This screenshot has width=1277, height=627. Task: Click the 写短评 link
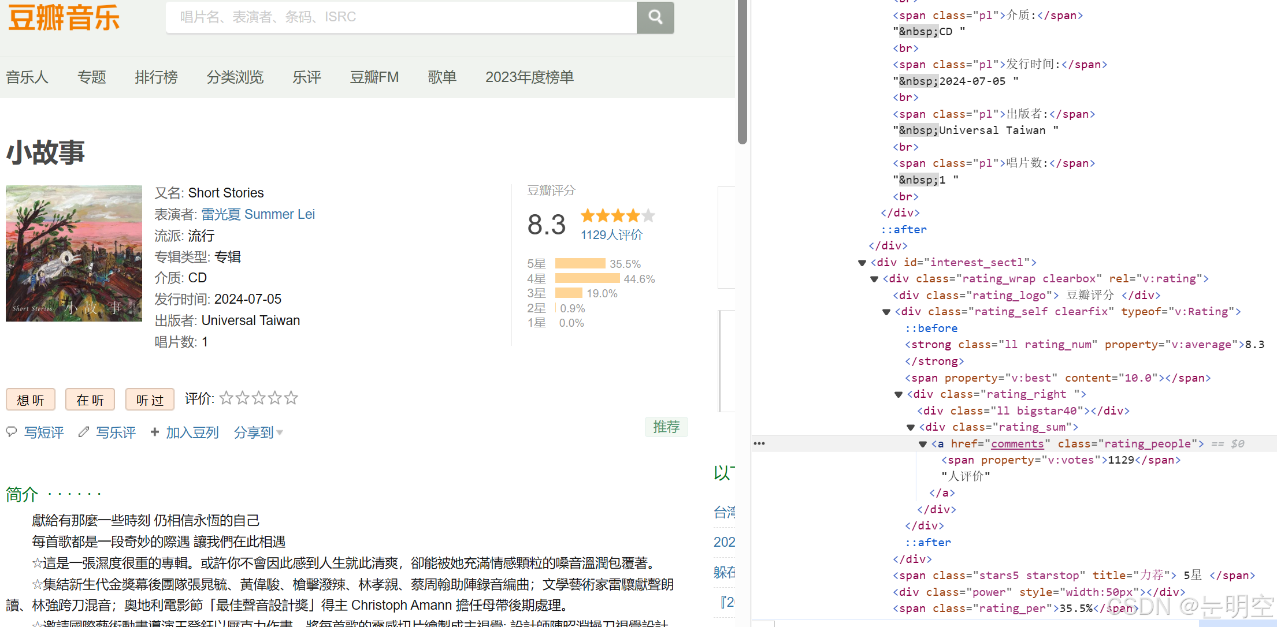[x=44, y=432]
